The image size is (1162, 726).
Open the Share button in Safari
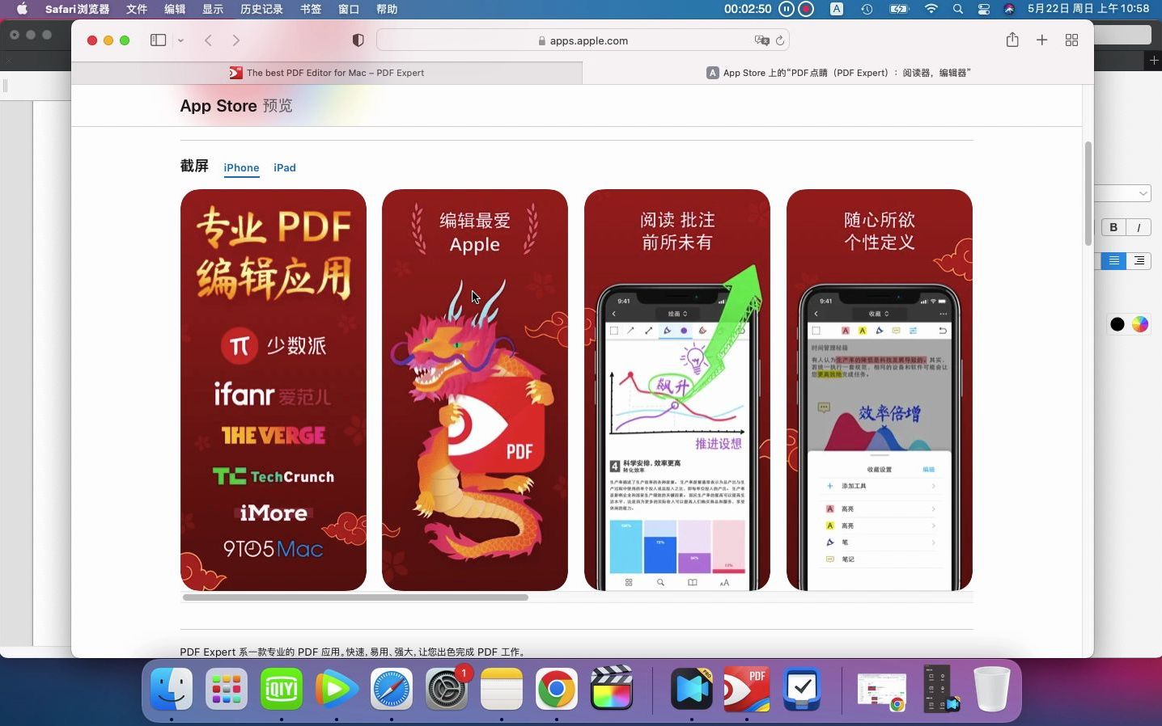1012,40
